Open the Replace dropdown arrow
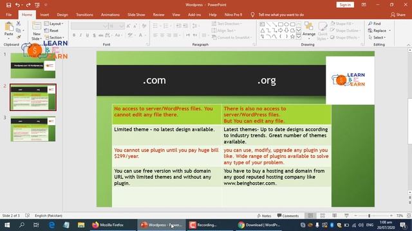 coord(389,31)
